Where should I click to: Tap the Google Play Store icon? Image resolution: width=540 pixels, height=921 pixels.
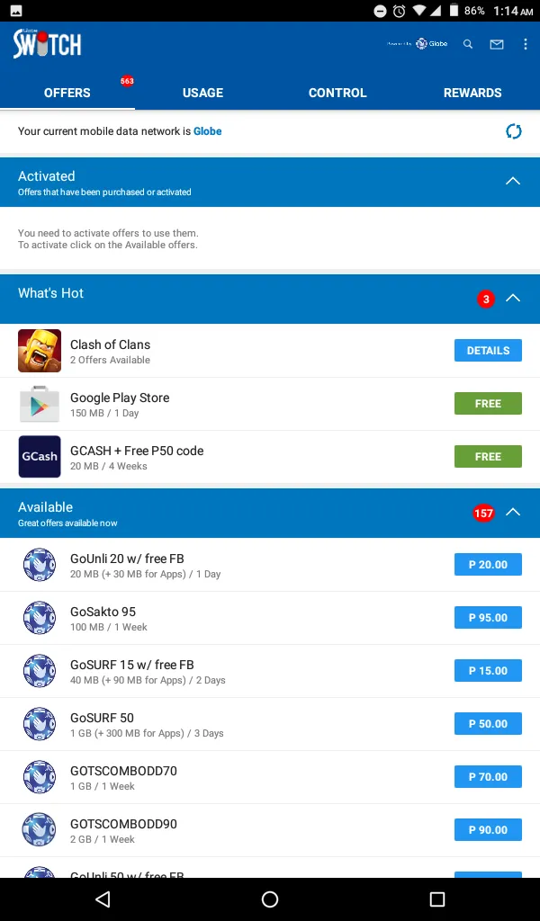pos(40,404)
